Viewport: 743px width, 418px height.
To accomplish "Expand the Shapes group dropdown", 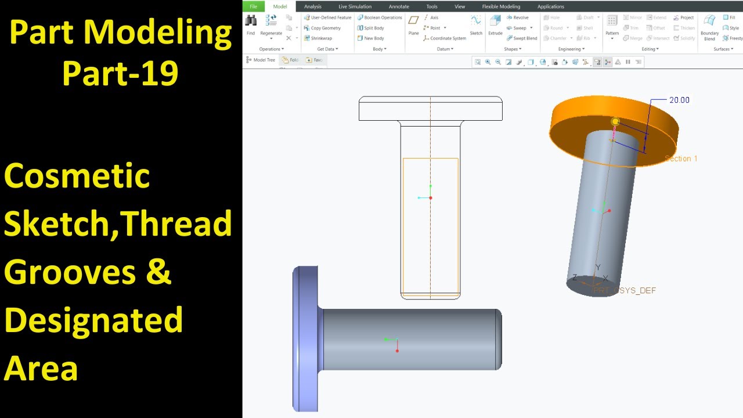I will click(513, 49).
